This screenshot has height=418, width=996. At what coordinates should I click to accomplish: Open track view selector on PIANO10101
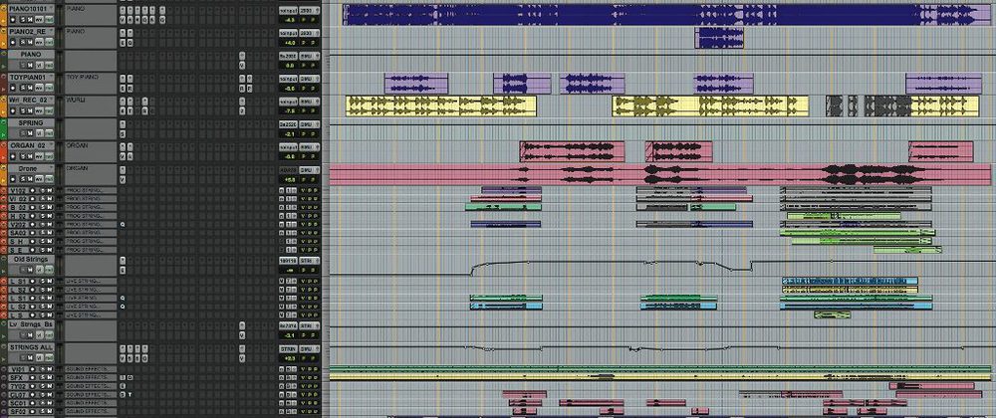coord(39,20)
